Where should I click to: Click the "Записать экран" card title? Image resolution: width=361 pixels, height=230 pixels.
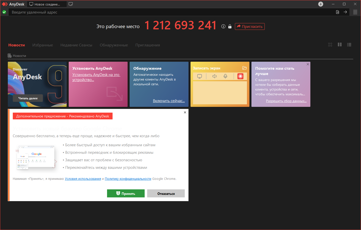pos(207,68)
